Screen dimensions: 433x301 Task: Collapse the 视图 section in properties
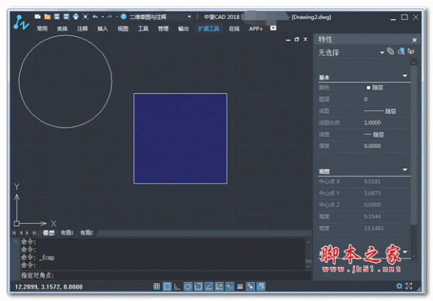click(405, 170)
